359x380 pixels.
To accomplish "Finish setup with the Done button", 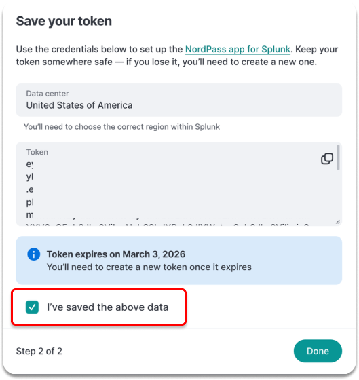I will pyautogui.click(x=318, y=351).
